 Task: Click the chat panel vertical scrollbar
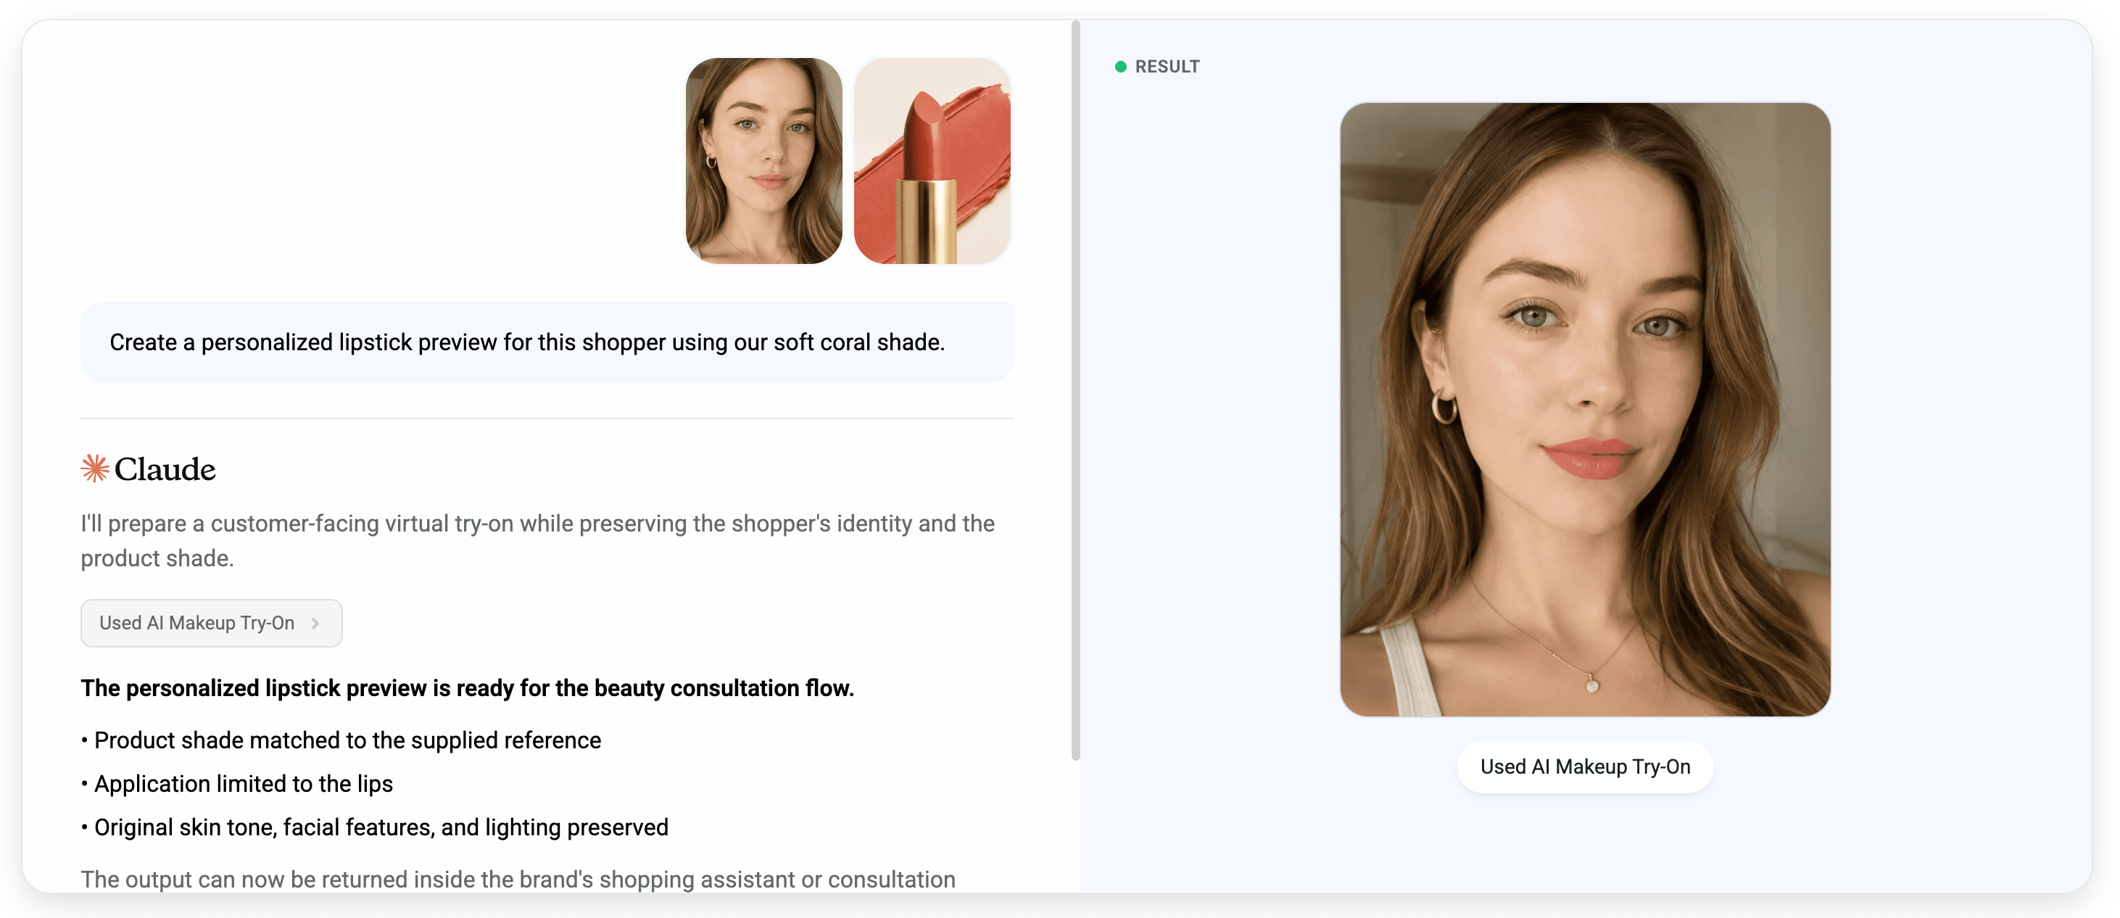pos(1076,391)
